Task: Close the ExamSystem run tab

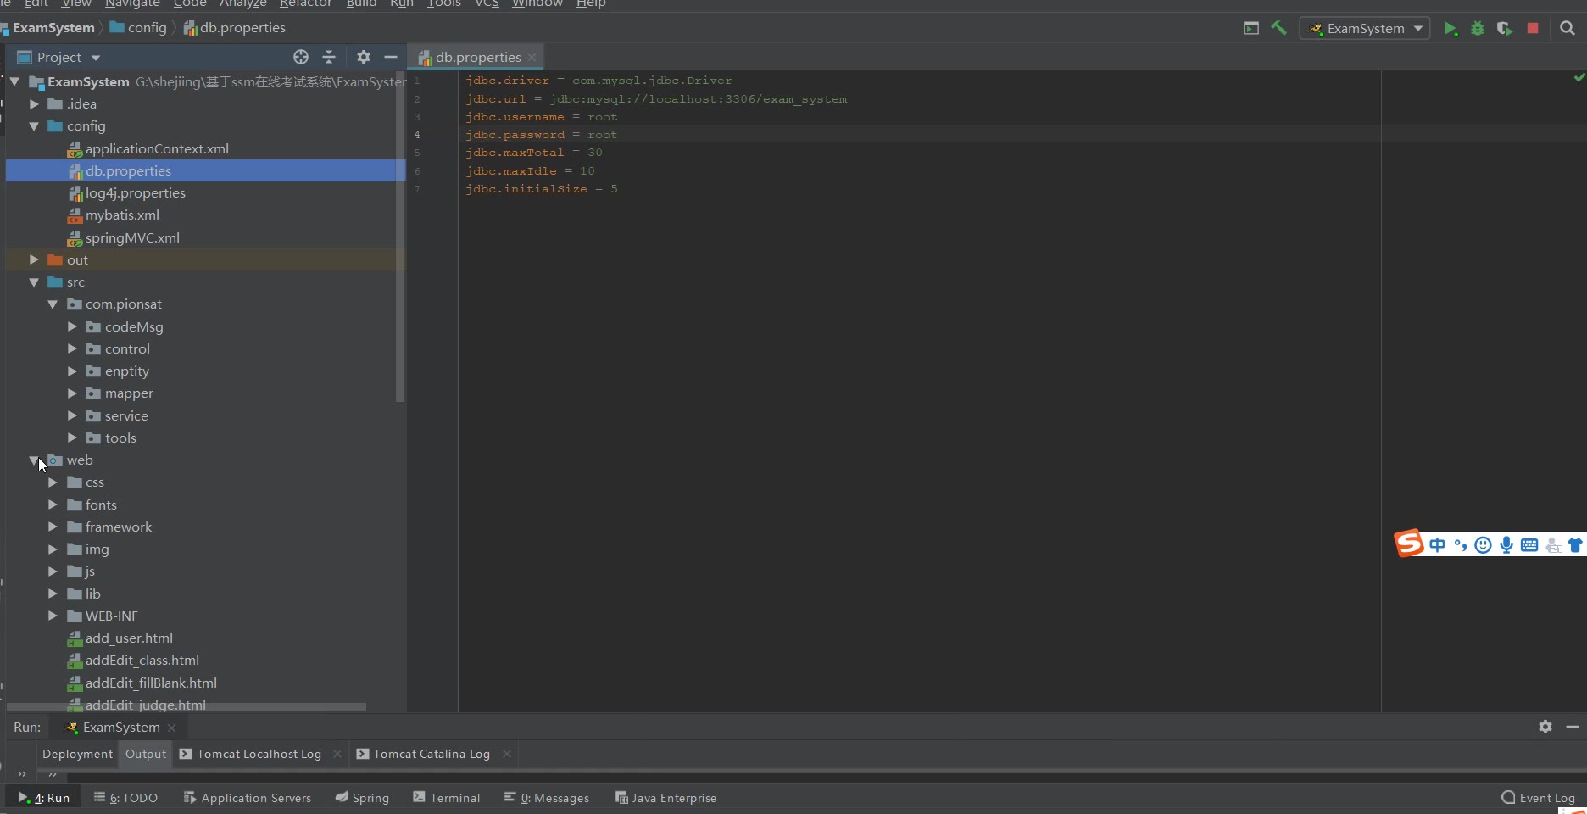Action: tap(172, 728)
